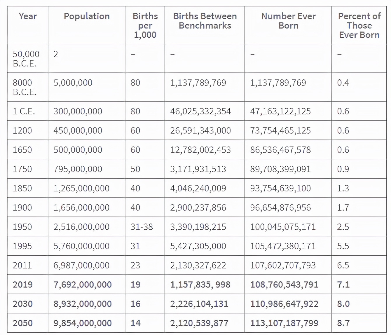Click the bold 2019 population 7,692,000,000

83,285
